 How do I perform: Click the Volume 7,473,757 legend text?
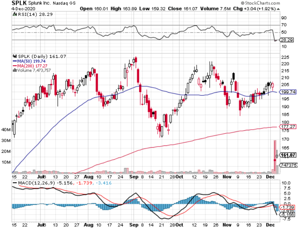tap(34, 70)
